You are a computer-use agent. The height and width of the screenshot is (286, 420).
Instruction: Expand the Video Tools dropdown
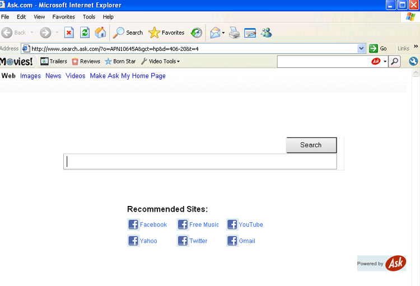tap(160, 62)
